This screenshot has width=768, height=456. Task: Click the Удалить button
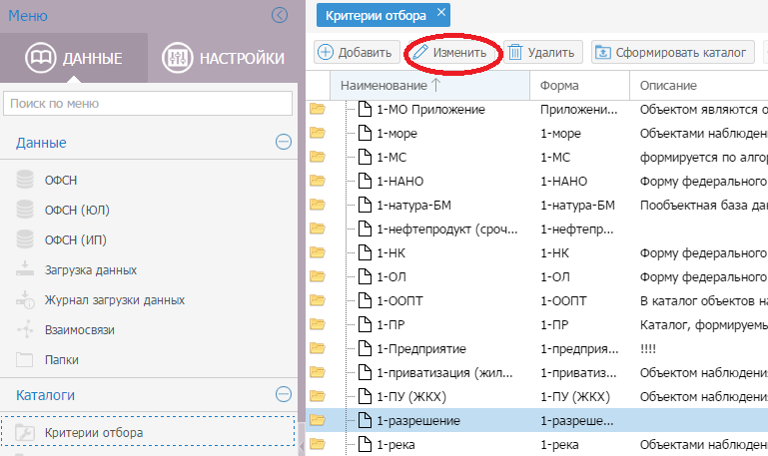point(543,52)
